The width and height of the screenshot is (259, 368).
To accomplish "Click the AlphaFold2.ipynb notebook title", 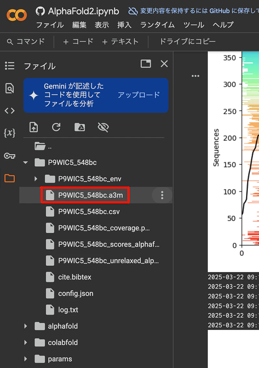I will pos(83,11).
